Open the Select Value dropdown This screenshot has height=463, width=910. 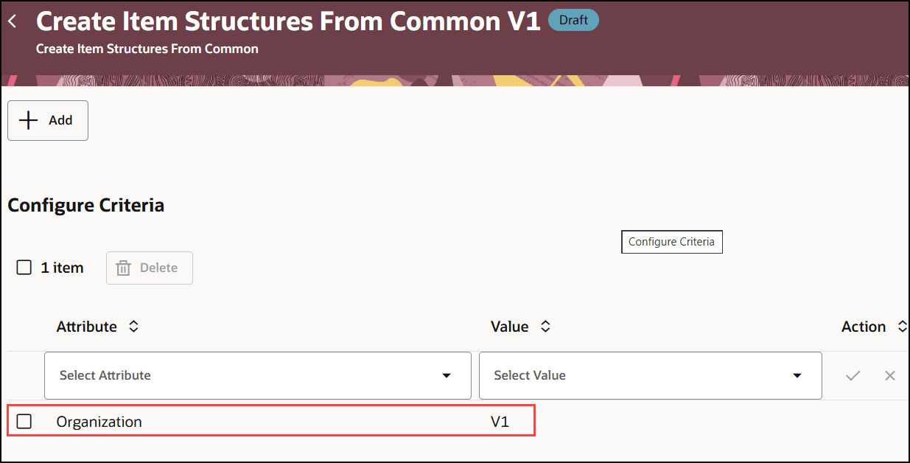(650, 375)
